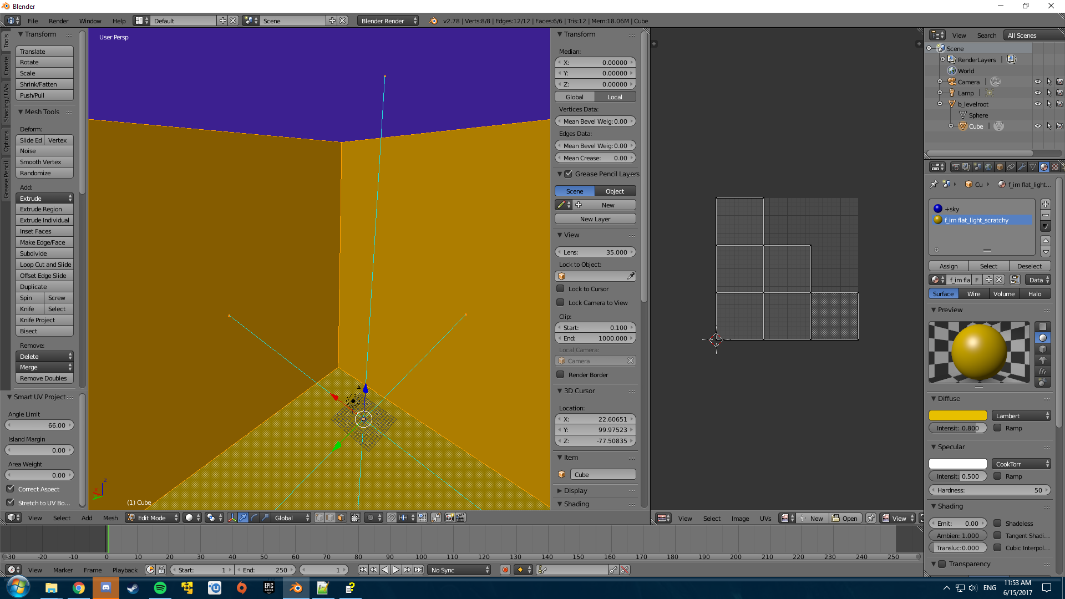Select the Modifiers wrench icon
Viewport: 1065px width, 599px height.
(x=1023, y=167)
